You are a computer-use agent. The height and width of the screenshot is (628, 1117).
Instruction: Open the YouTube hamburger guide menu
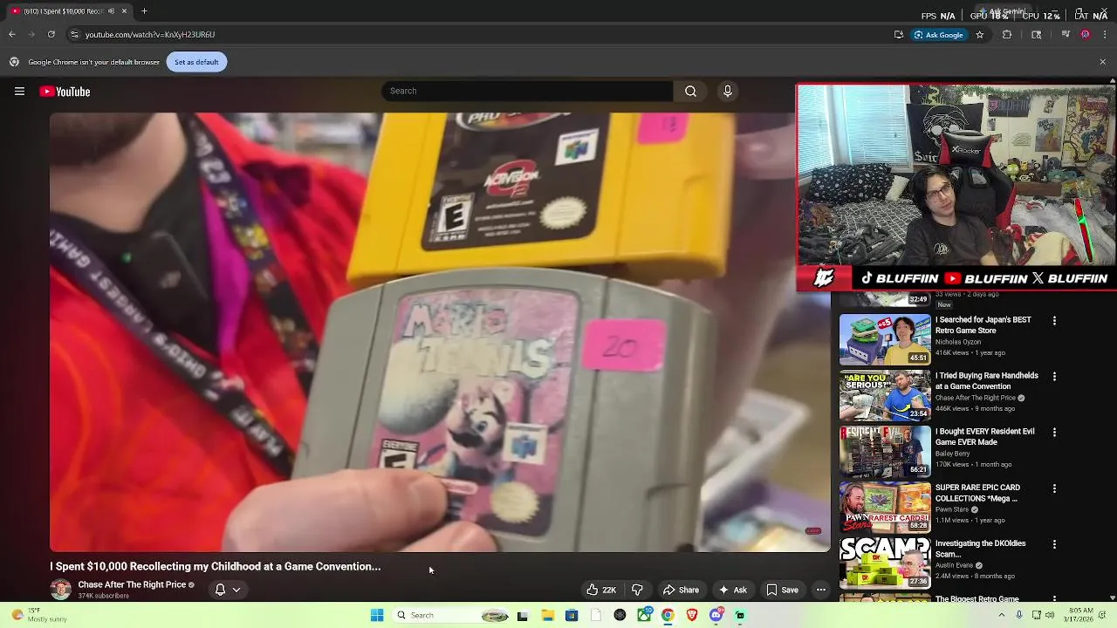[19, 91]
